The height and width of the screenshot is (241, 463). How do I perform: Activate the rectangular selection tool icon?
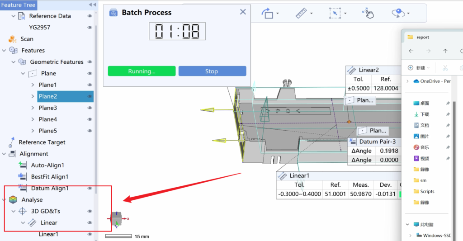click(335, 13)
